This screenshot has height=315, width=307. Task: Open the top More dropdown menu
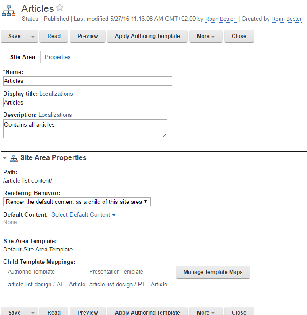(206, 36)
